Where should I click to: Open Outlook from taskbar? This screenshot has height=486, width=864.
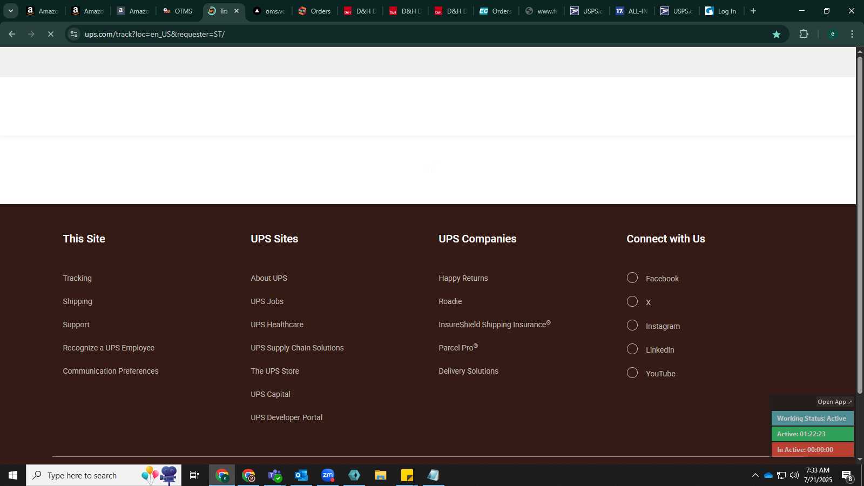click(x=301, y=475)
